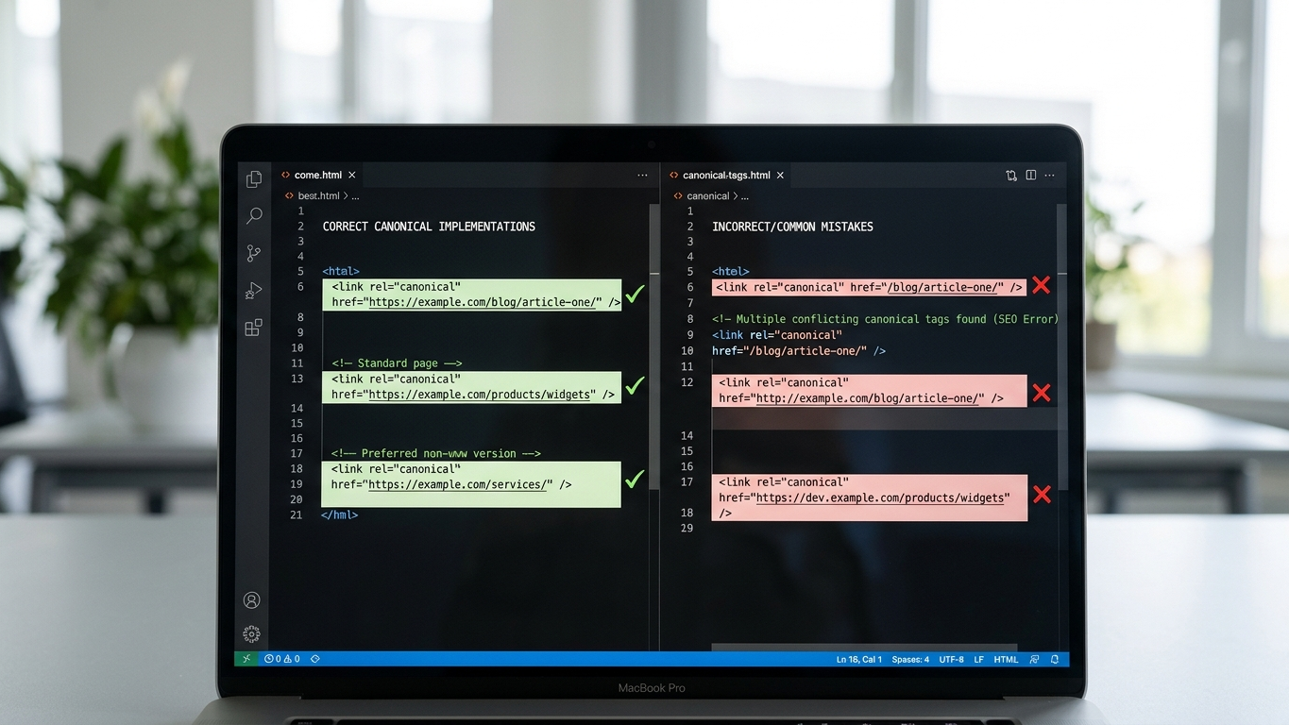Click Multiple conflicting canonical tags comment

point(885,319)
